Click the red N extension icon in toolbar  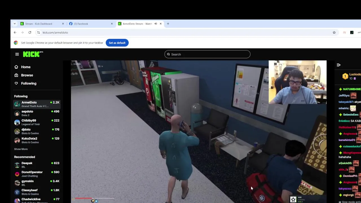344,33
